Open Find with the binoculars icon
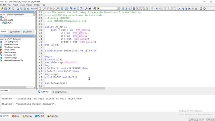Screen dimensions: 215x121 coord(95,9)
